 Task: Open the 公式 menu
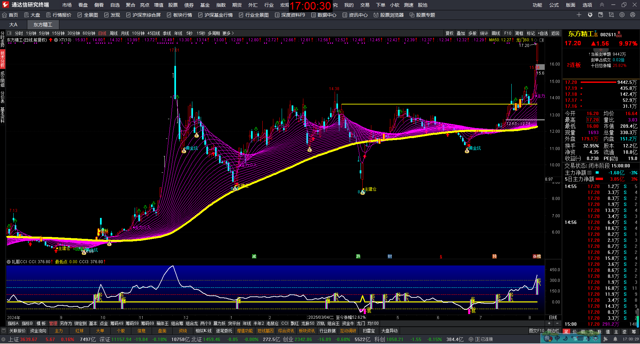[554, 5]
